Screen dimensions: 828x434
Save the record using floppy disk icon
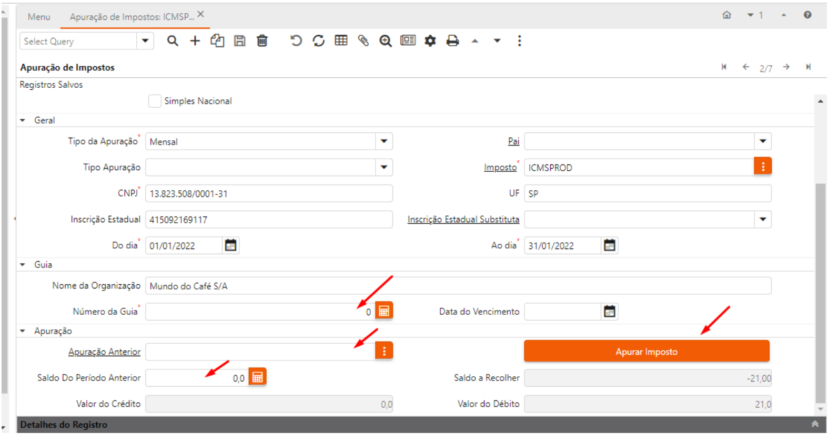(240, 41)
